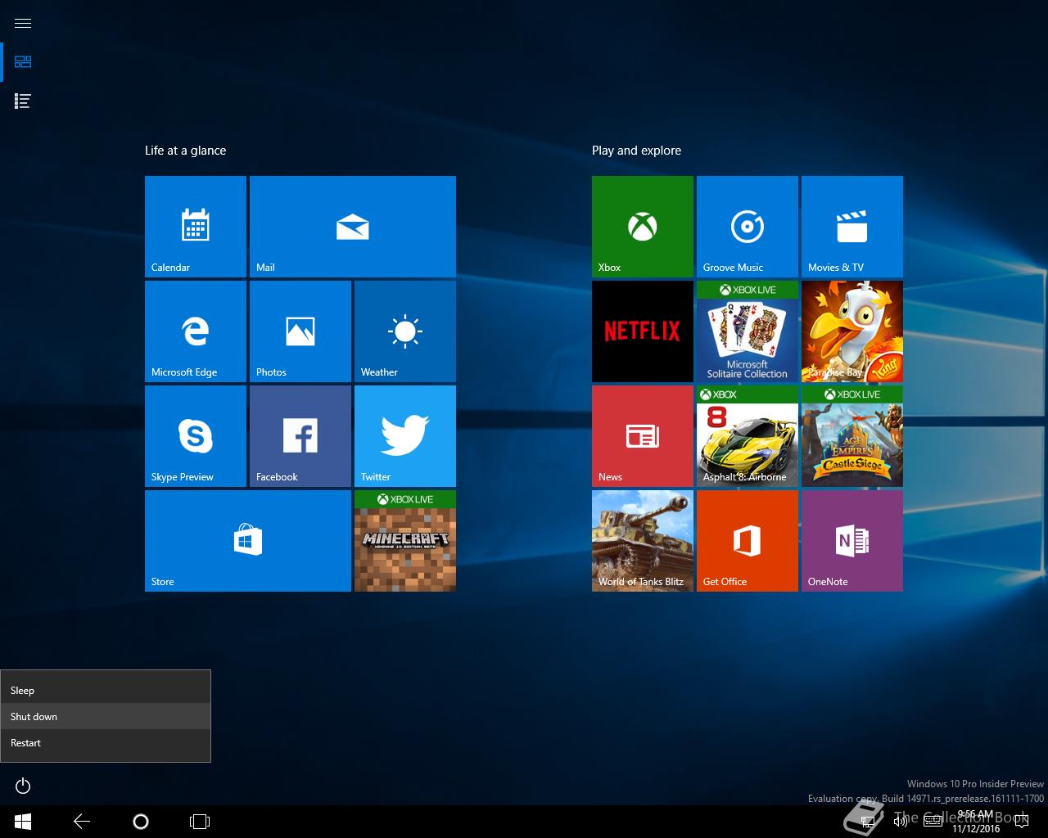Launch Skype Preview tile
Viewport: 1048px width, 838px height.
(196, 436)
